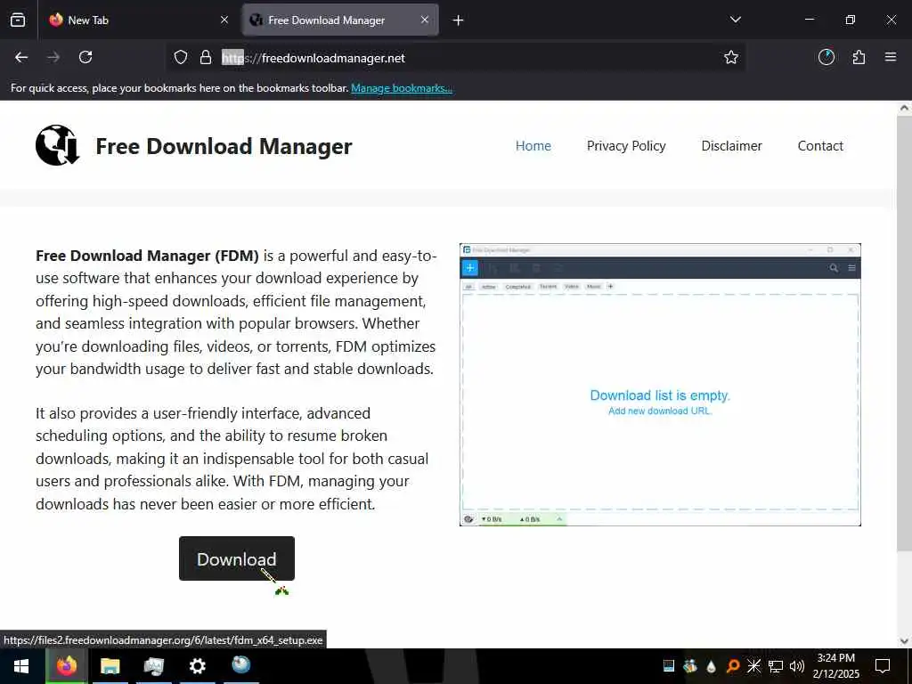Click the orange magnifier tray icon
This screenshot has width=912, height=684.
pos(733,666)
